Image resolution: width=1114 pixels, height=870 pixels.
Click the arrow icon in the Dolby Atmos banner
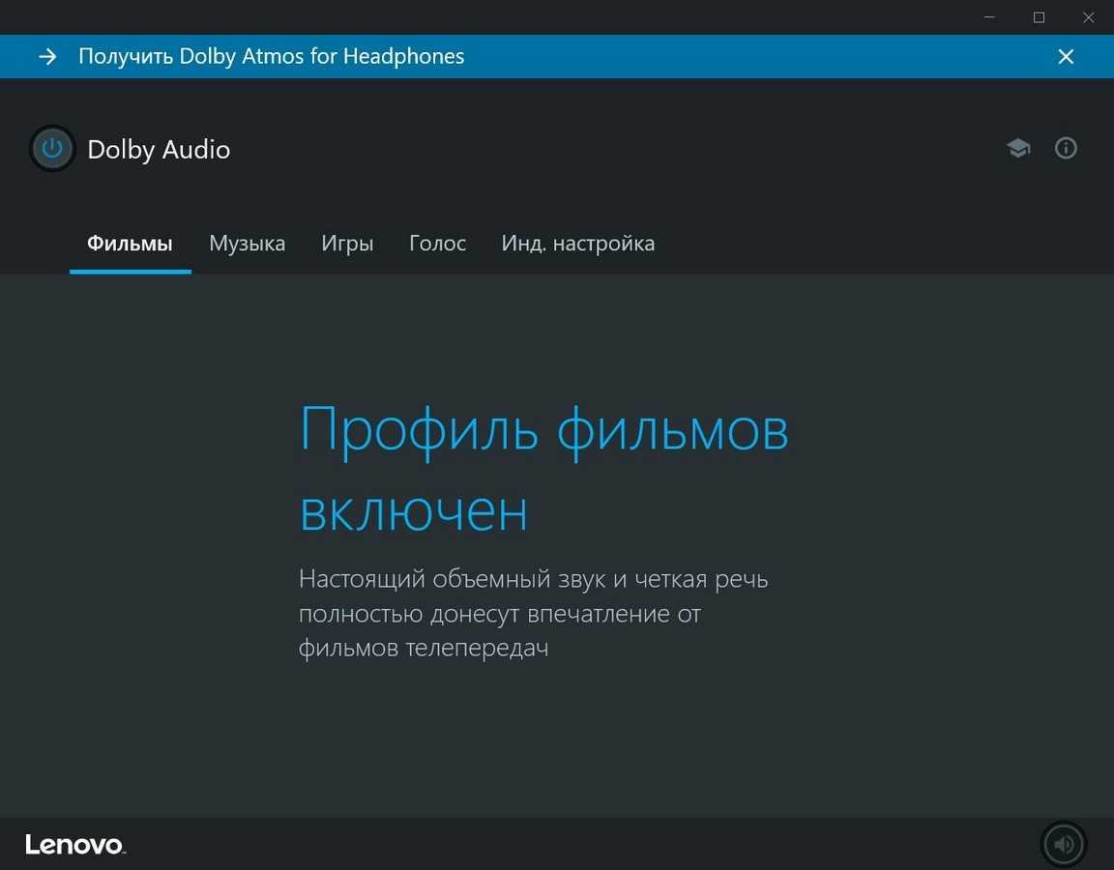[47, 57]
